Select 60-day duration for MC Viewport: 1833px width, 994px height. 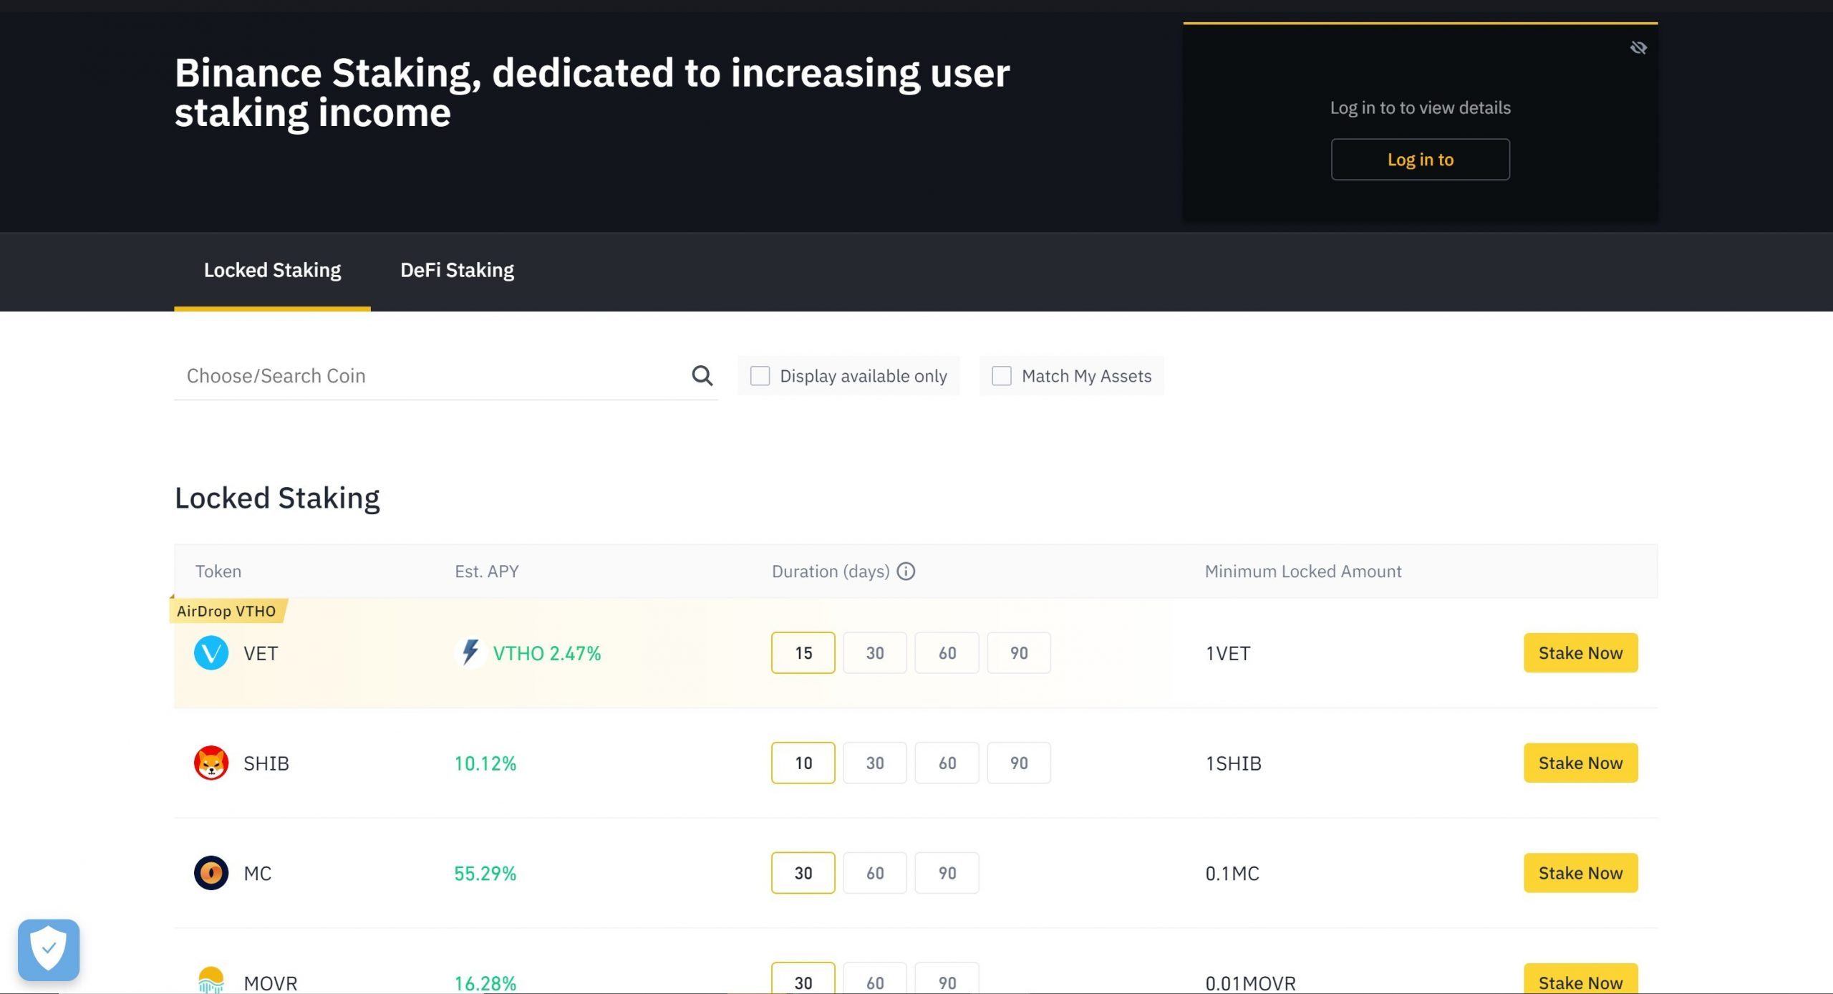point(875,873)
